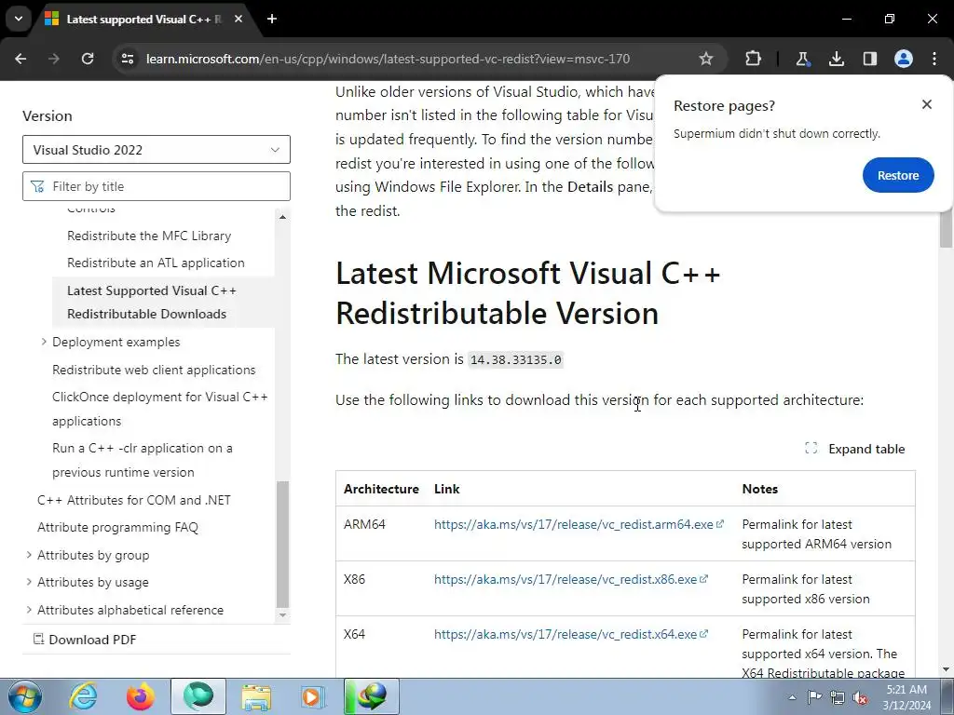Click Download PDF
The width and height of the screenshot is (954, 715).
pos(85,640)
